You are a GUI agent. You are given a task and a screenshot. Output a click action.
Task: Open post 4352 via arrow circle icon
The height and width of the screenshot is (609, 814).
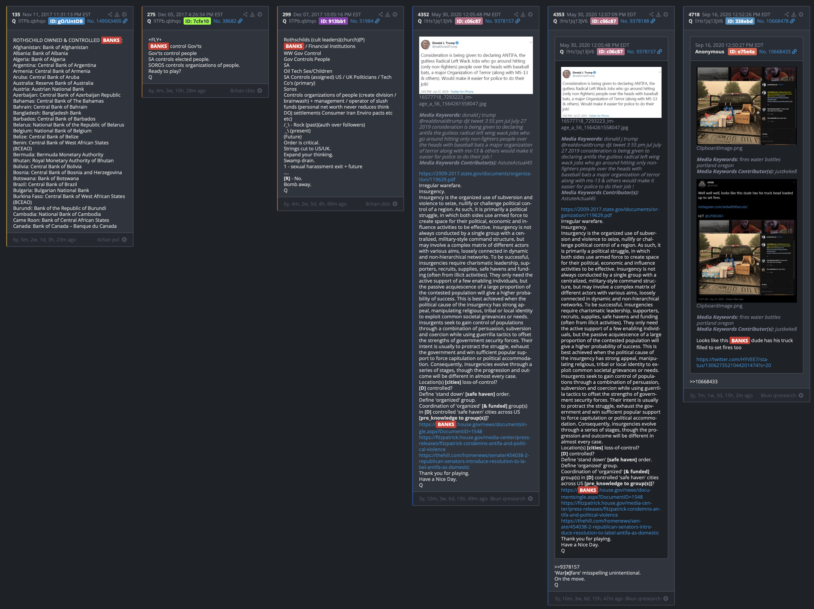[530, 14]
